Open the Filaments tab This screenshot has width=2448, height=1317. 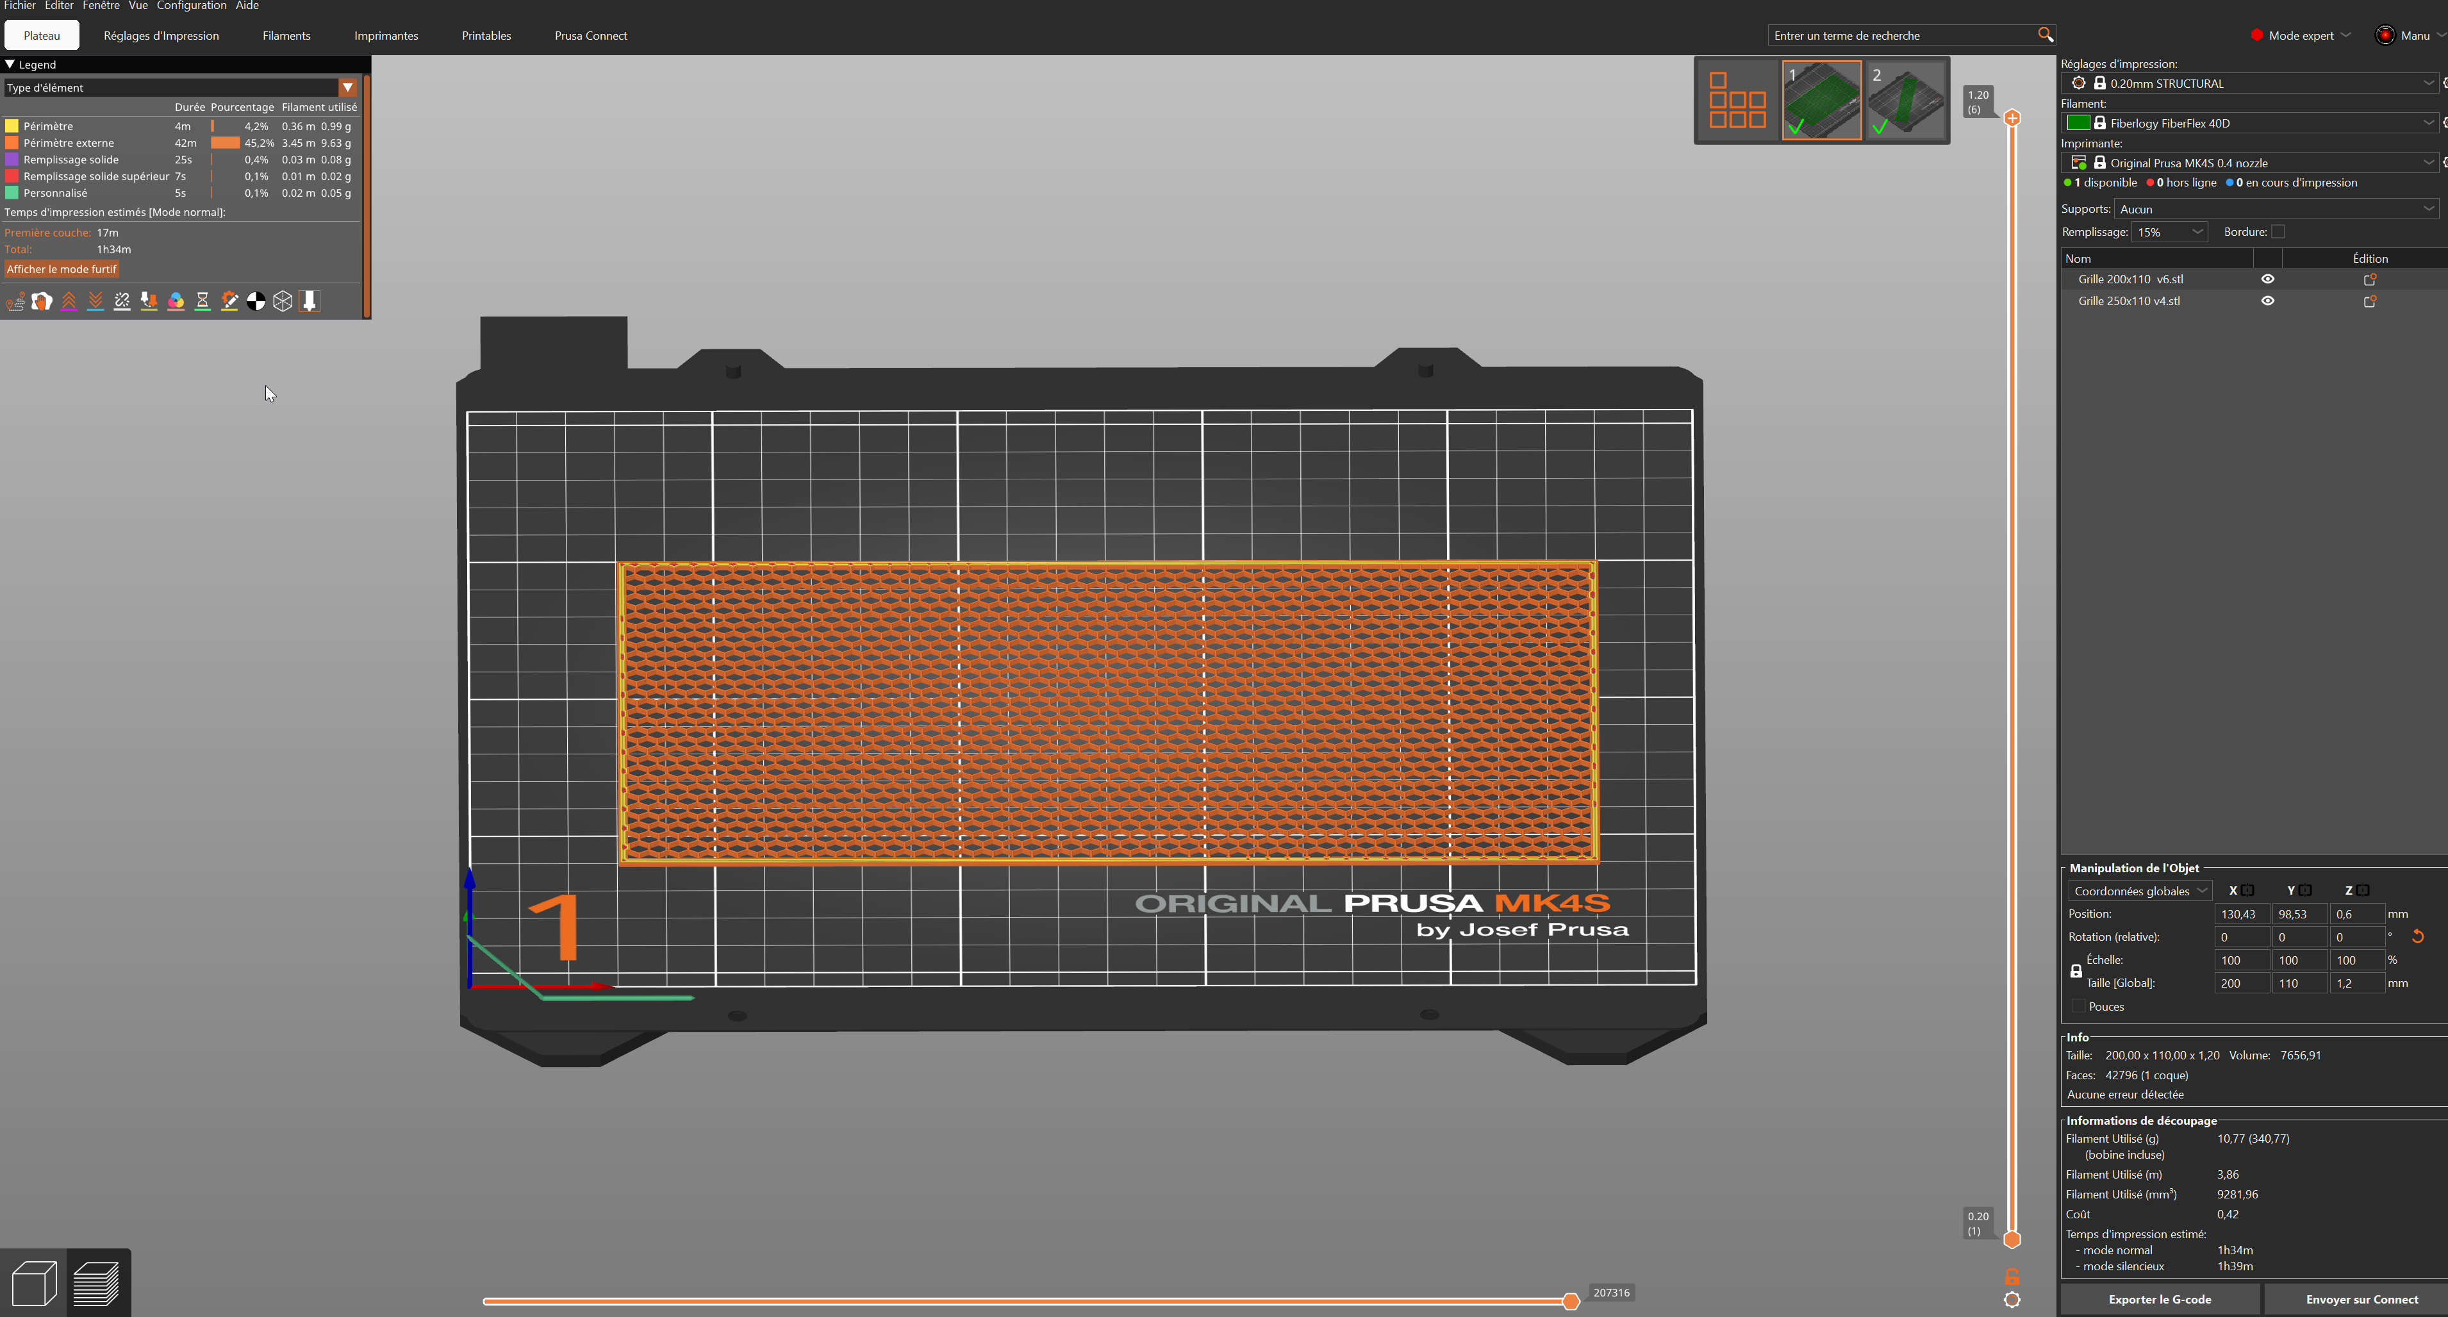[286, 35]
